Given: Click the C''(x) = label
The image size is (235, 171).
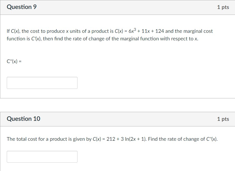Looking at the screenshot, I should click(14, 61).
